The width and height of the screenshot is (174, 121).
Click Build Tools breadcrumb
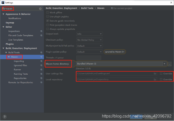pyautogui.click(x=87, y=8)
